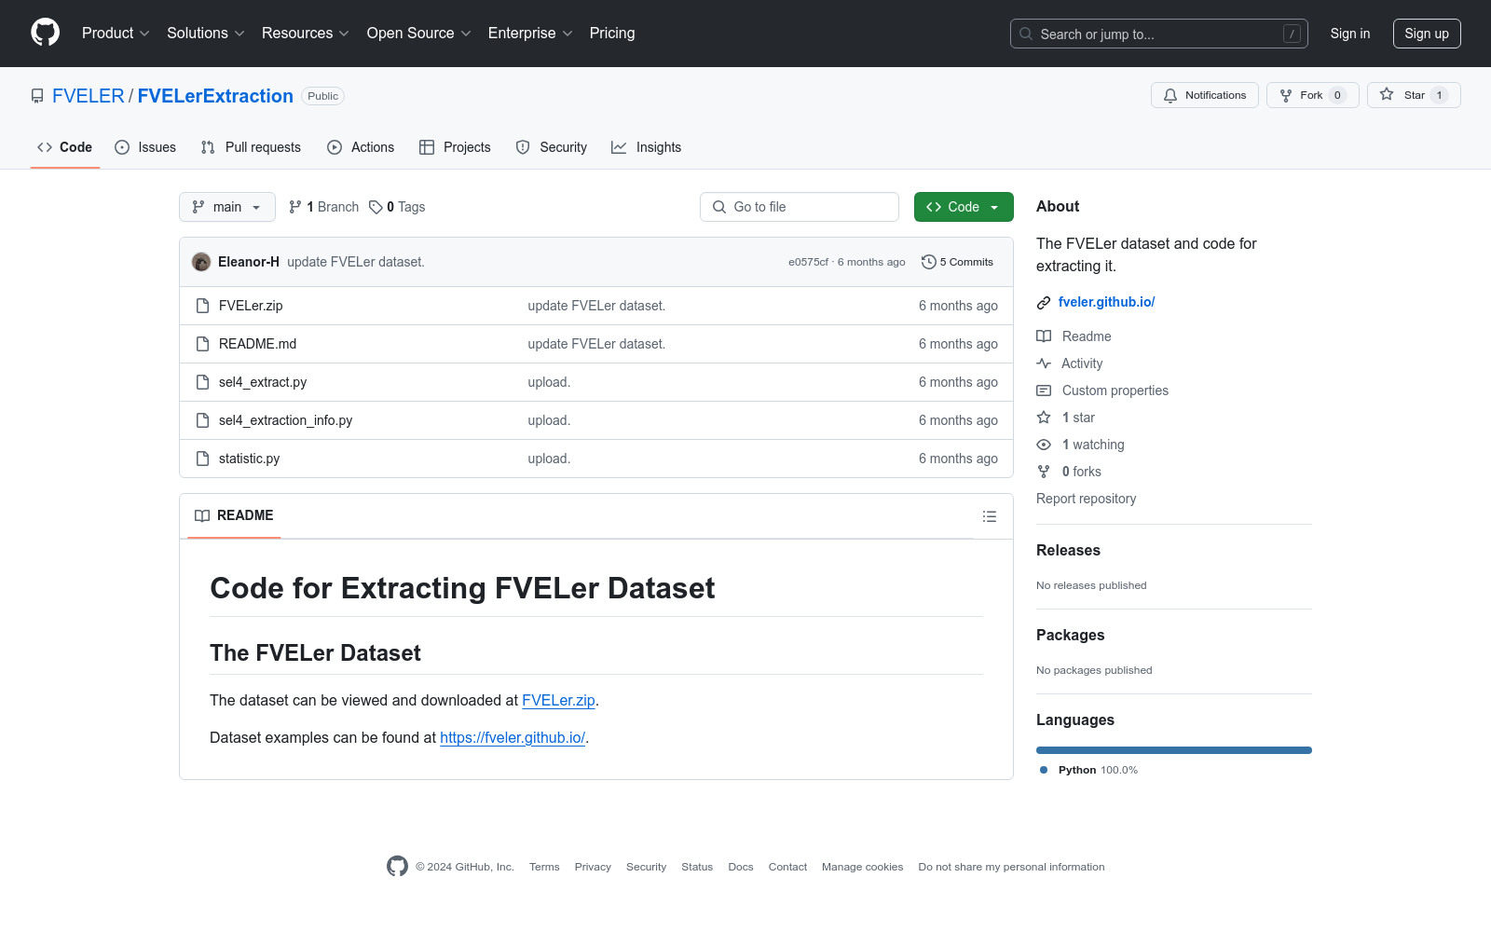Open the sel4_extract.py file
This screenshot has height=932, width=1491.
tap(263, 382)
